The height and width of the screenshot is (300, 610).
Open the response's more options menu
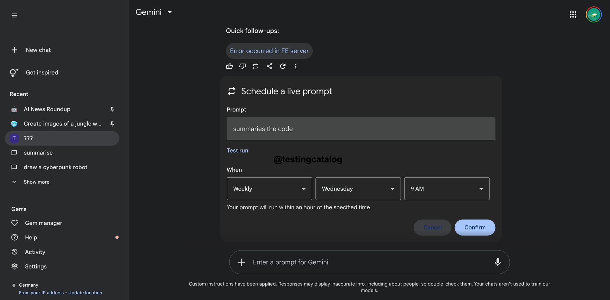click(296, 66)
